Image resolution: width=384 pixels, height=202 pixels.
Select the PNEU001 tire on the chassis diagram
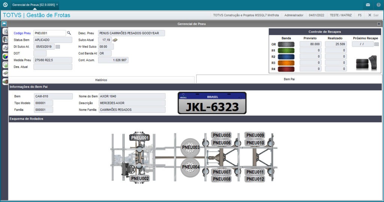139,138
